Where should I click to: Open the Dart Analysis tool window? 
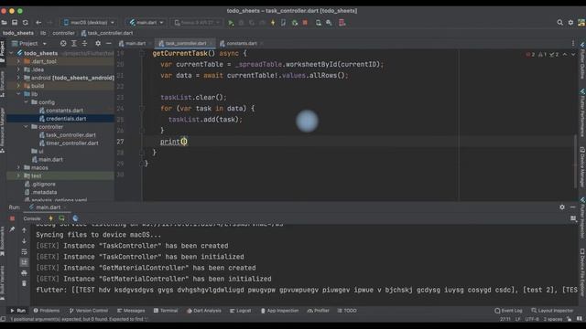(204, 311)
